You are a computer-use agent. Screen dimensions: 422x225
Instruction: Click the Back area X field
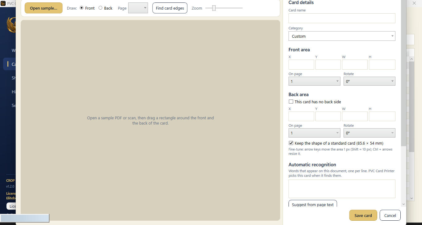click(x=301, y=117)
